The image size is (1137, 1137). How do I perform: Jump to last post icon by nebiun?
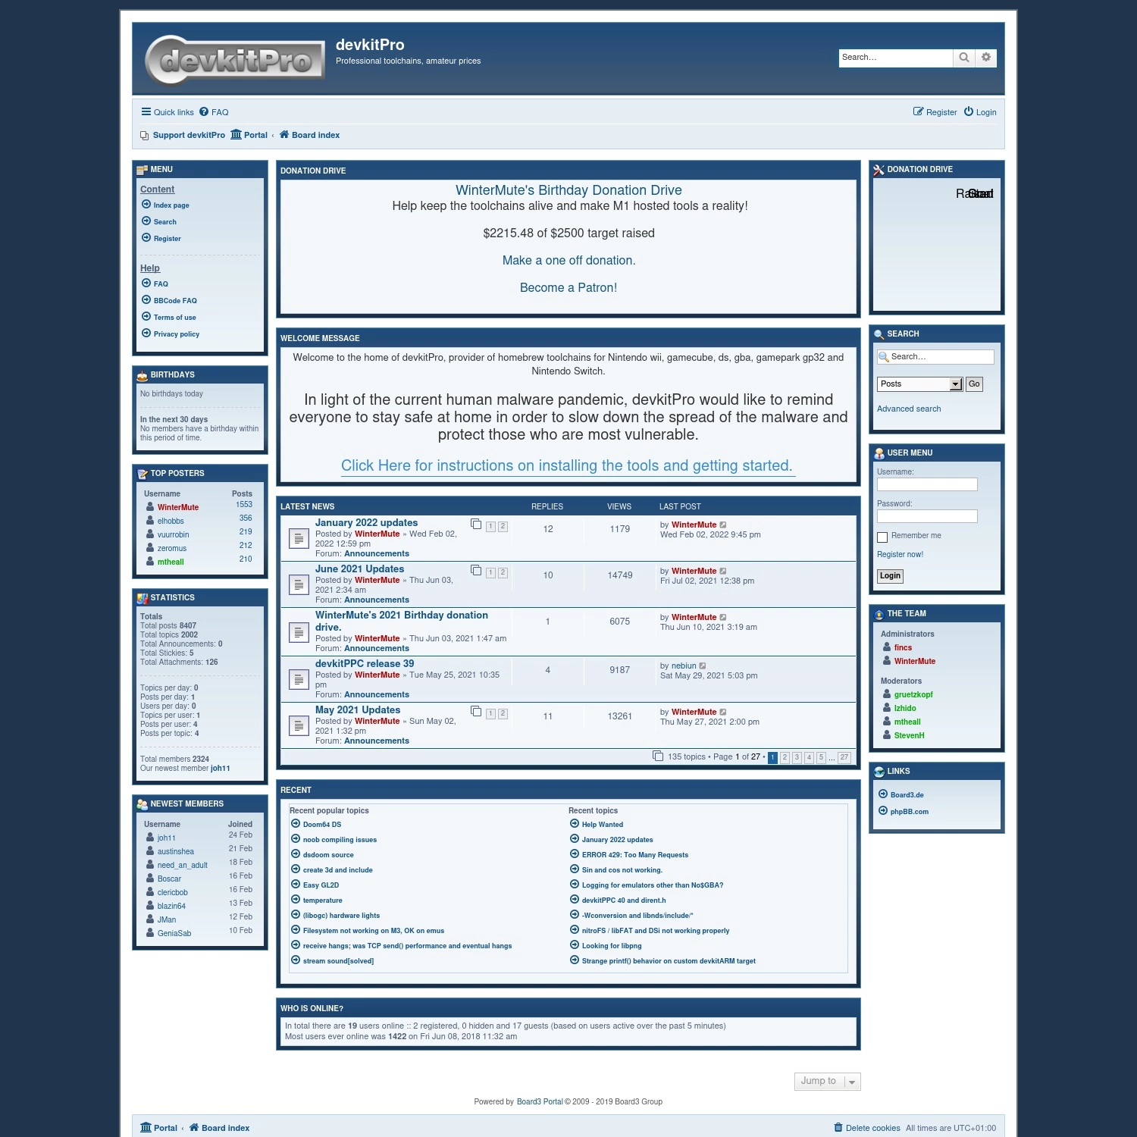703,666
